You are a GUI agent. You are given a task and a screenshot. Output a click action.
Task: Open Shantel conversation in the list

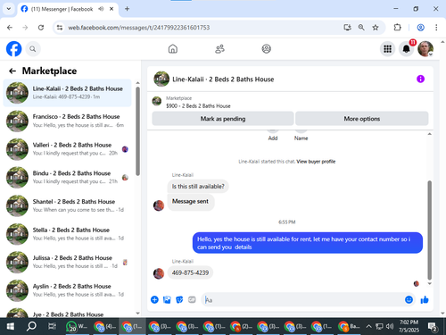pyautogui.click(x=67, y=205)
